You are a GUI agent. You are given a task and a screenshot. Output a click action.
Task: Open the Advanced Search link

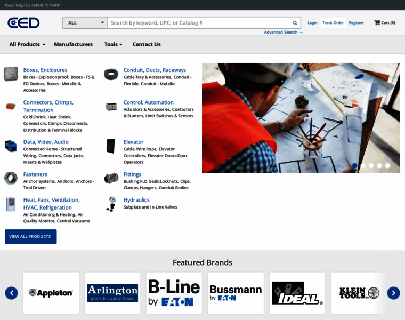283,33
